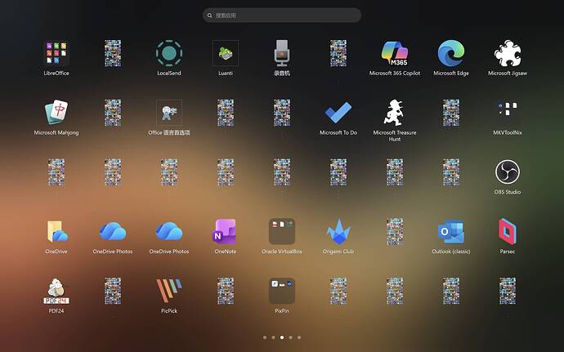Open Microsoft Edge browser

451,53
